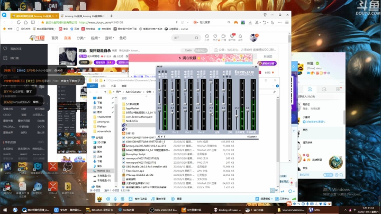
Task: Click 播放伴奏 in YY bottom toolbar
Action: click(x=158, y=199)
